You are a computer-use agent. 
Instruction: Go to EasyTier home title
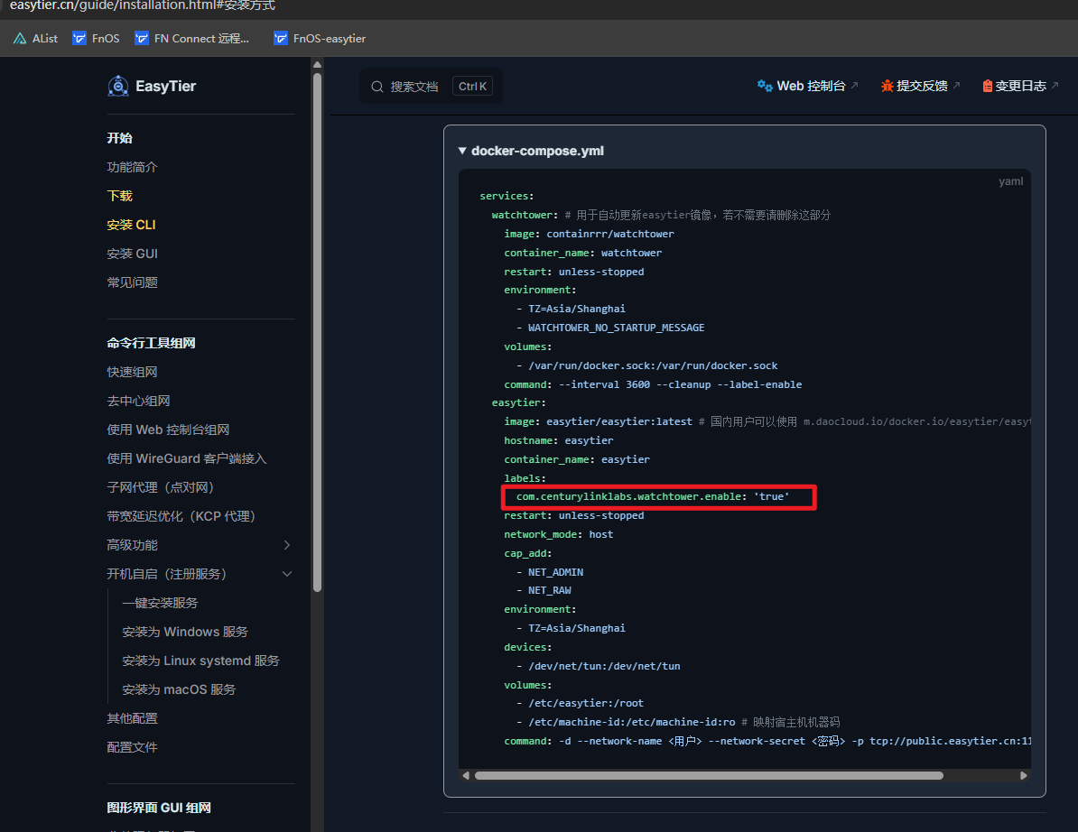166,86
